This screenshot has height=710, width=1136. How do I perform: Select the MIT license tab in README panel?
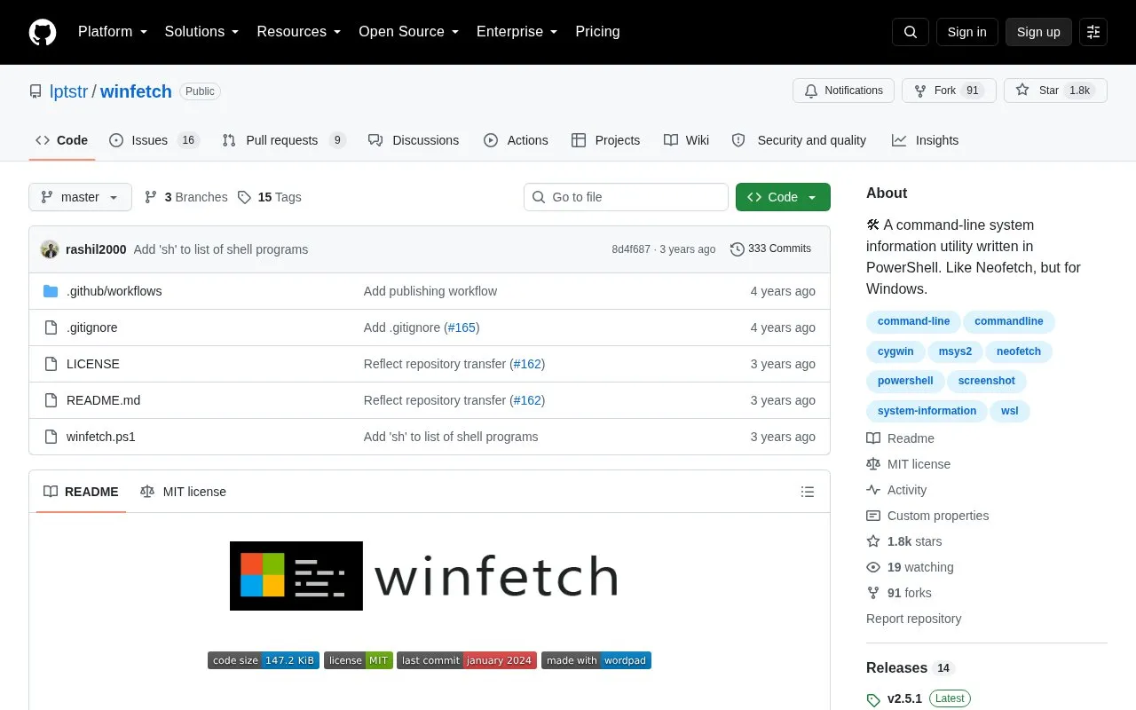click(183, 492)
